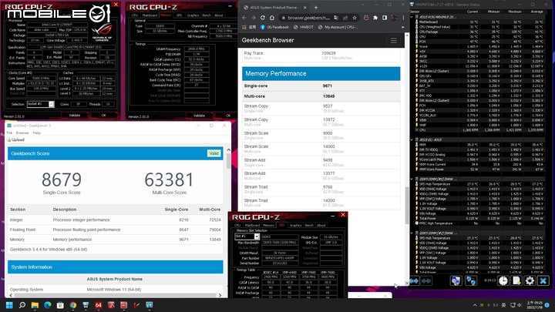Image resolution: width=555 pixels, height=312 pixels.
Task: Open File menu in Geekbench 3
Action: point(9,133)
